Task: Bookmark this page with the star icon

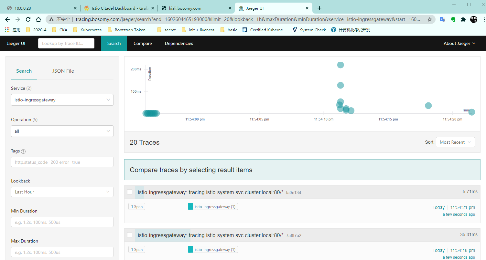Action: [430, 19]
